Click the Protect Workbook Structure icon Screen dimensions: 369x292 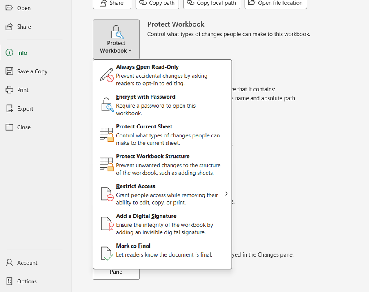[x=107, y=164]
